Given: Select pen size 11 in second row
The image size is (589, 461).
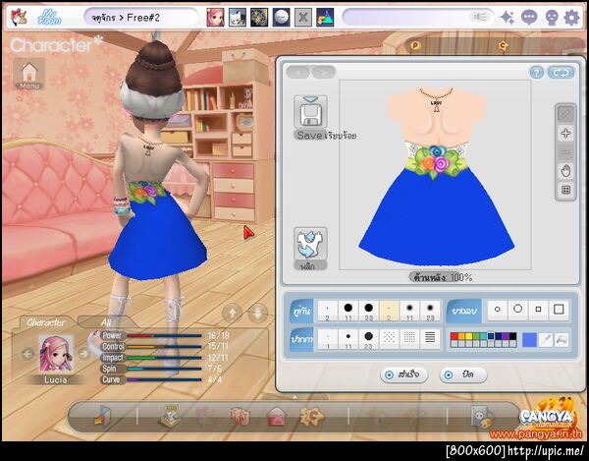Looking at the screenshot, I should click(x=348, y=339).
